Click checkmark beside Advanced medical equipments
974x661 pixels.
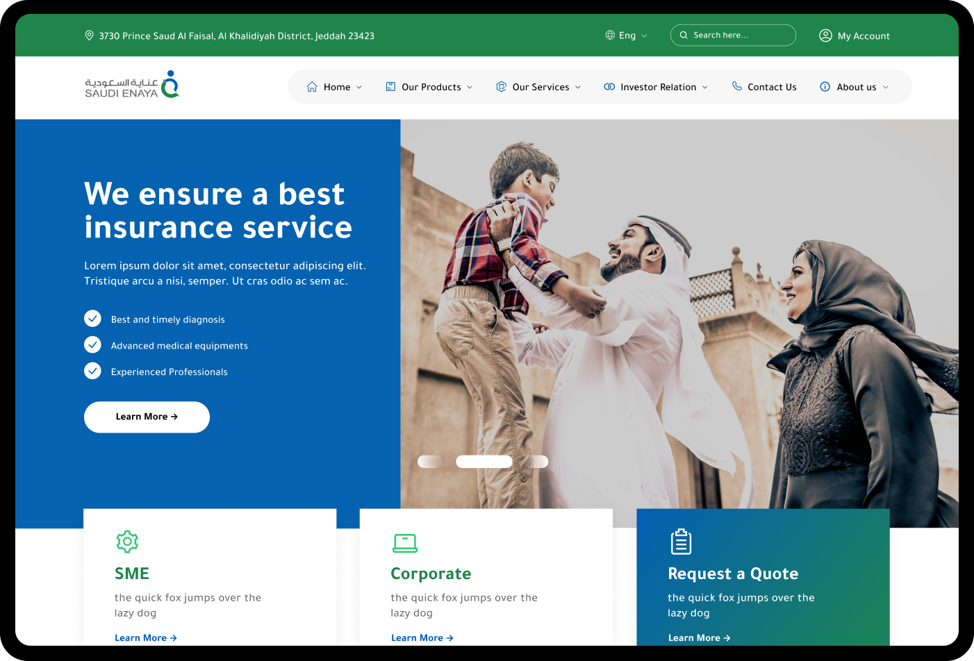tap(92, 345)
